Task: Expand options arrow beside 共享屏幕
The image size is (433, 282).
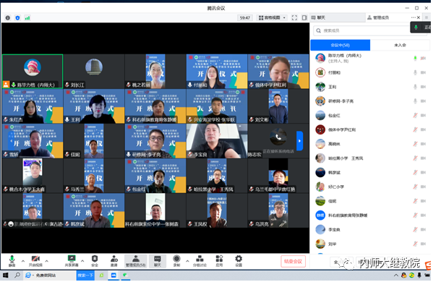Action: click(82, 261)
